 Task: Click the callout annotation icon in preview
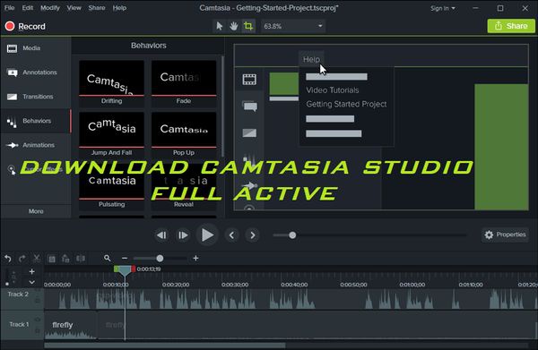[x=249, y=107]
